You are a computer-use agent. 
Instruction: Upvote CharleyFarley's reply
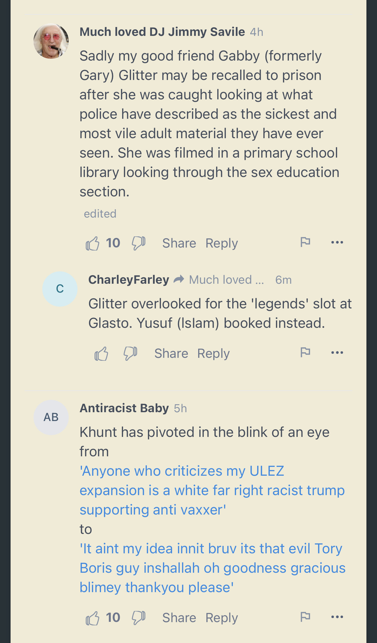coord(101,353)
